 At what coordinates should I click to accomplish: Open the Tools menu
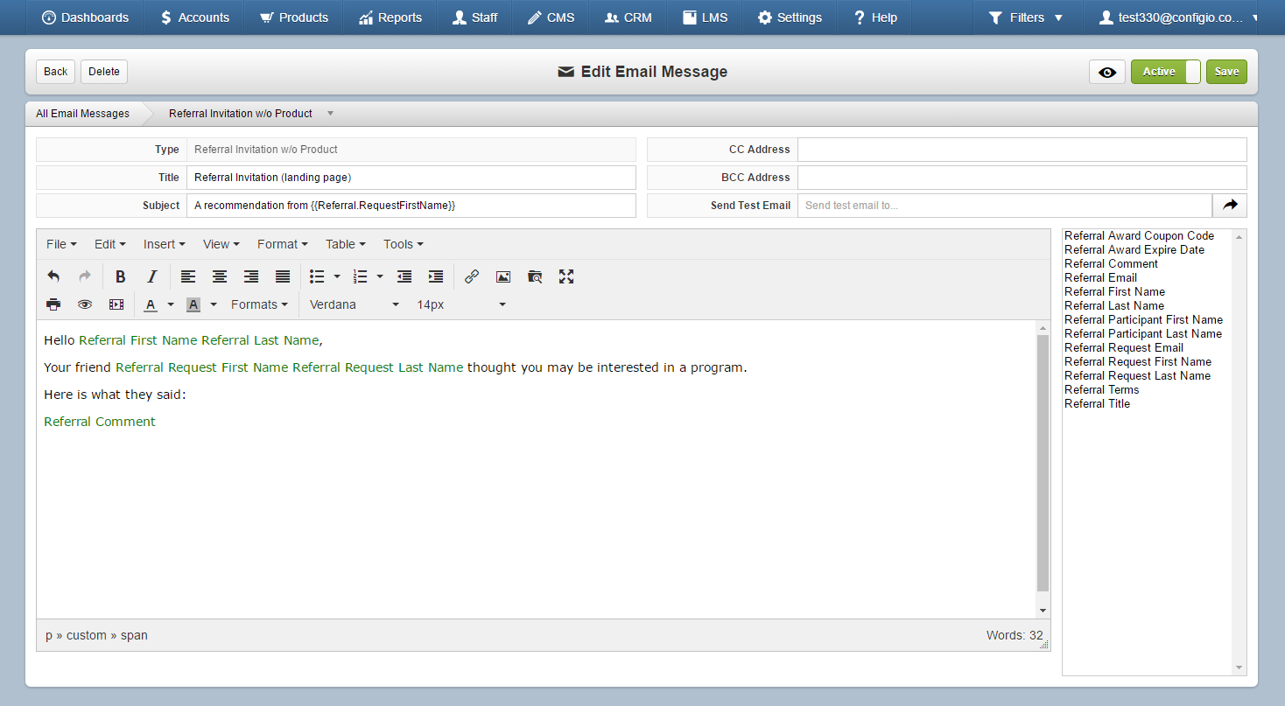click(404, 244)
